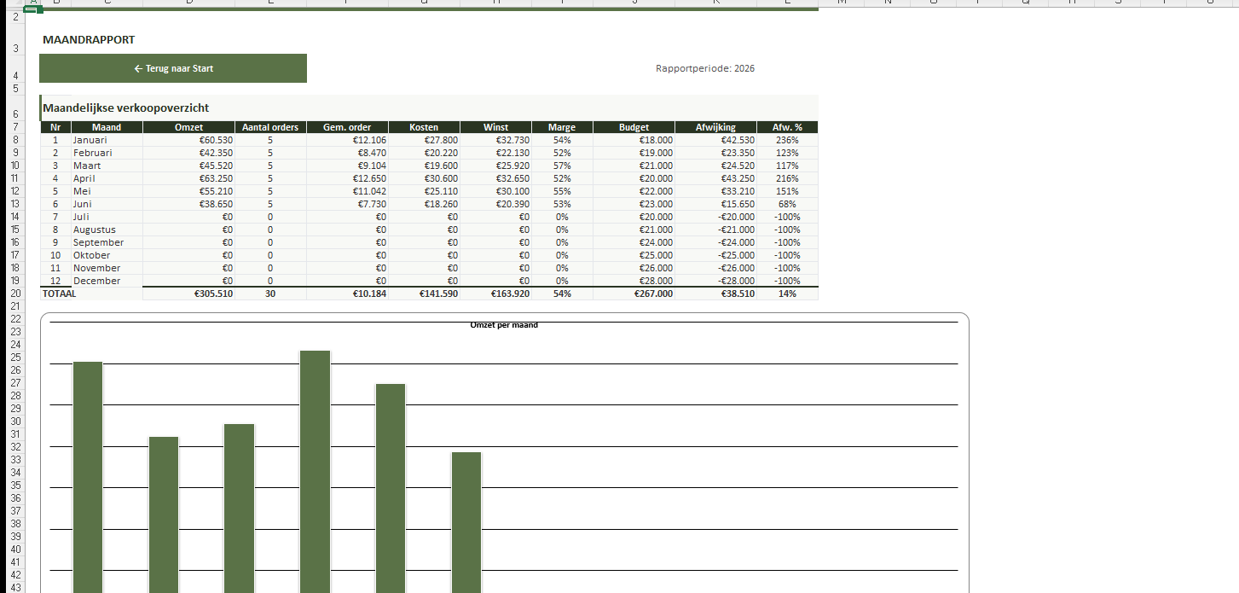Image resolution: width=1239 pixels, height=593 pixels.
Task: Click the shortest green chart bar
Action: coord(466,520)
